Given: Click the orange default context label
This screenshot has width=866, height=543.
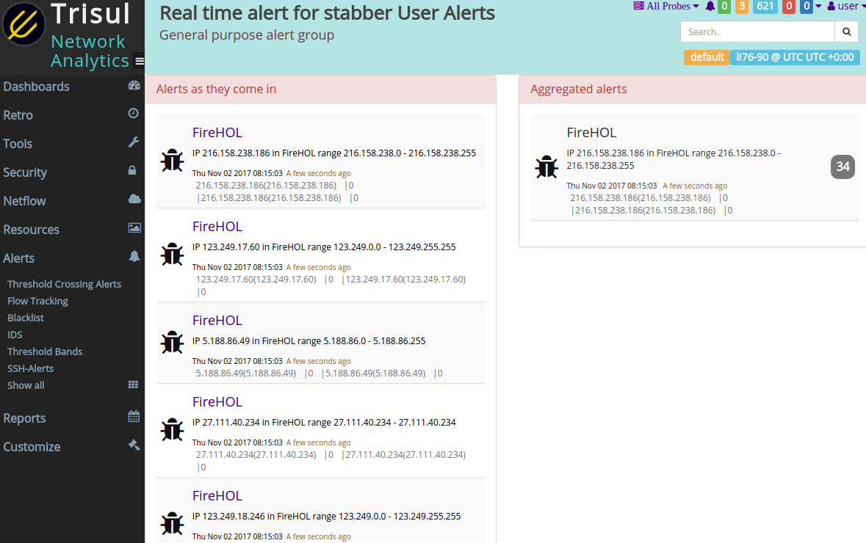Looking at the screenshot, I should [707, 57].
